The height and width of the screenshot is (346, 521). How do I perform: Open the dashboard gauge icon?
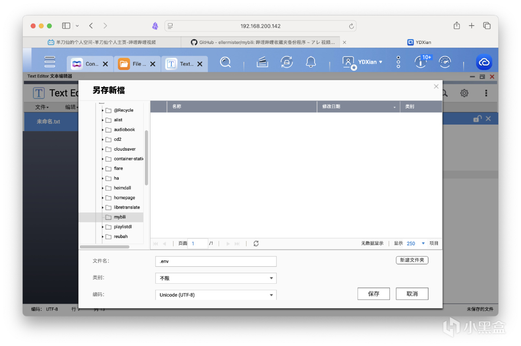click(x=445, y=62)
